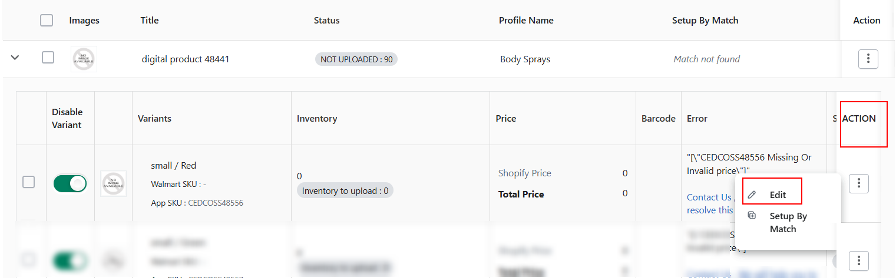Click the Inventory to upload : 0 badge
Viewport: 896px width, 278px height.
tap(345, 190)
